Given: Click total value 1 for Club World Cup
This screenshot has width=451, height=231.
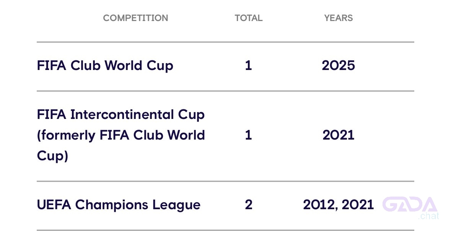Looking at the screenshot, I should point(249,65).
